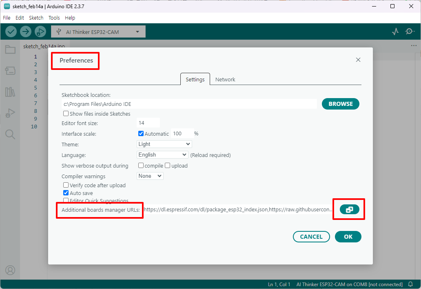This screenshot has height=289, width=421.
Task: Click the user account profile icon
Action: [10, 270]
